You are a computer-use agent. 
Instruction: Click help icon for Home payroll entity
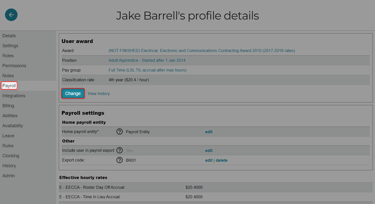120,131
